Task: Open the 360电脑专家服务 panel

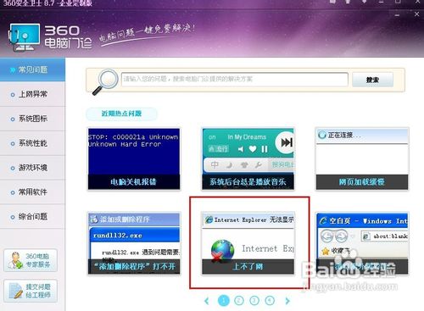Action: click(31, 260)
